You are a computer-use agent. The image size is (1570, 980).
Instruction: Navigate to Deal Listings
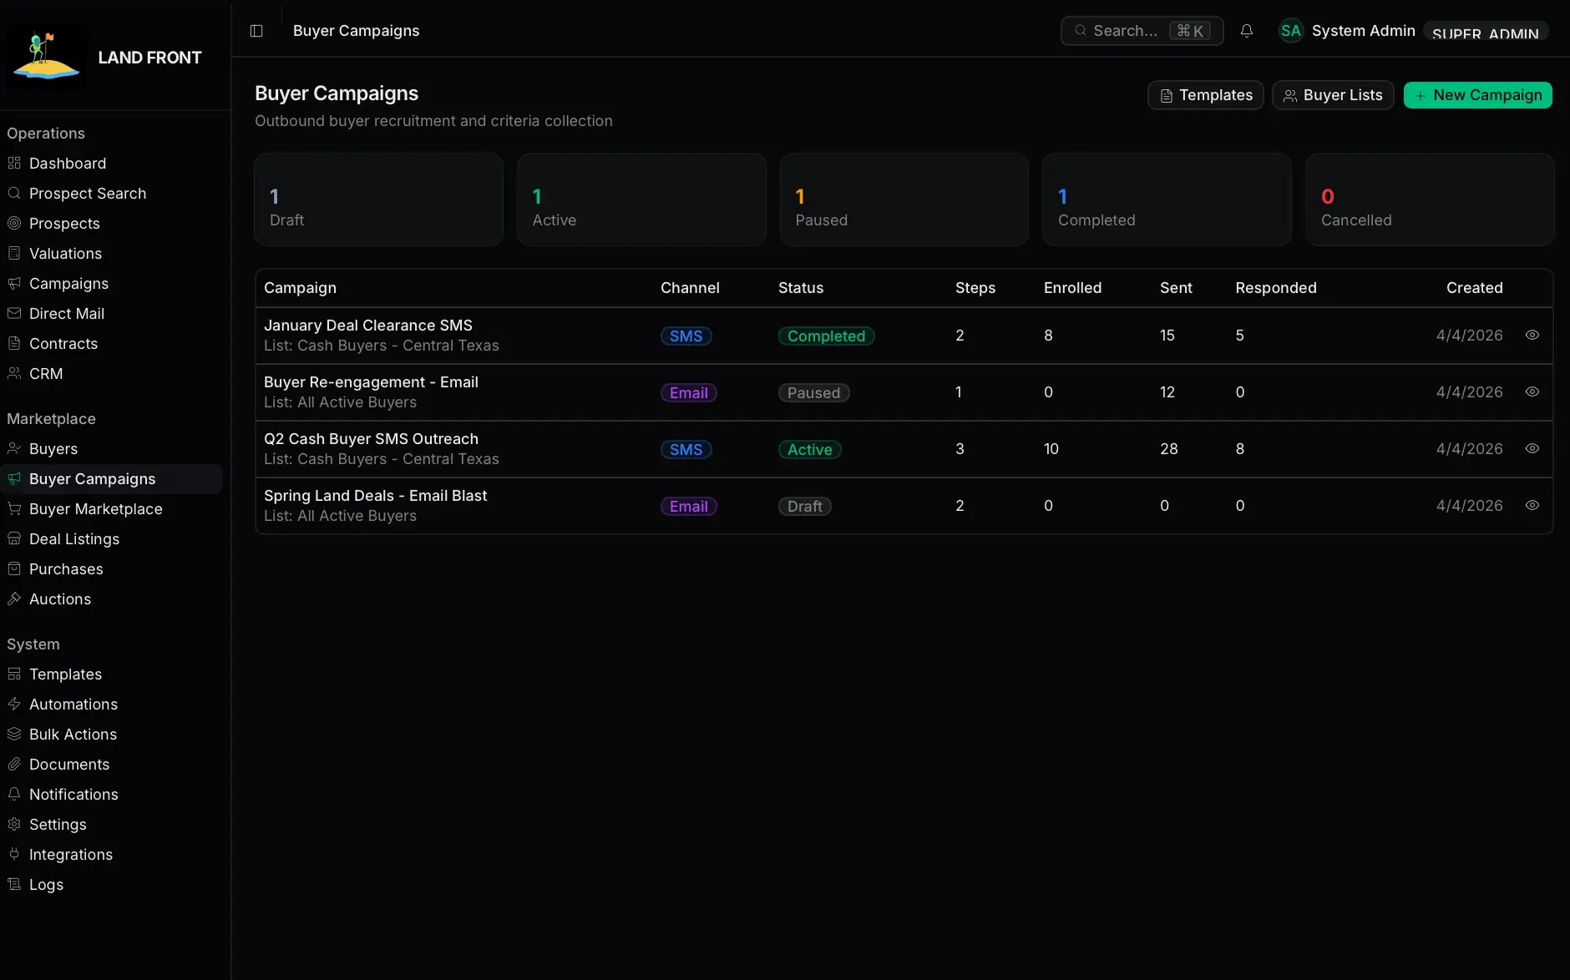pos(111,539)
